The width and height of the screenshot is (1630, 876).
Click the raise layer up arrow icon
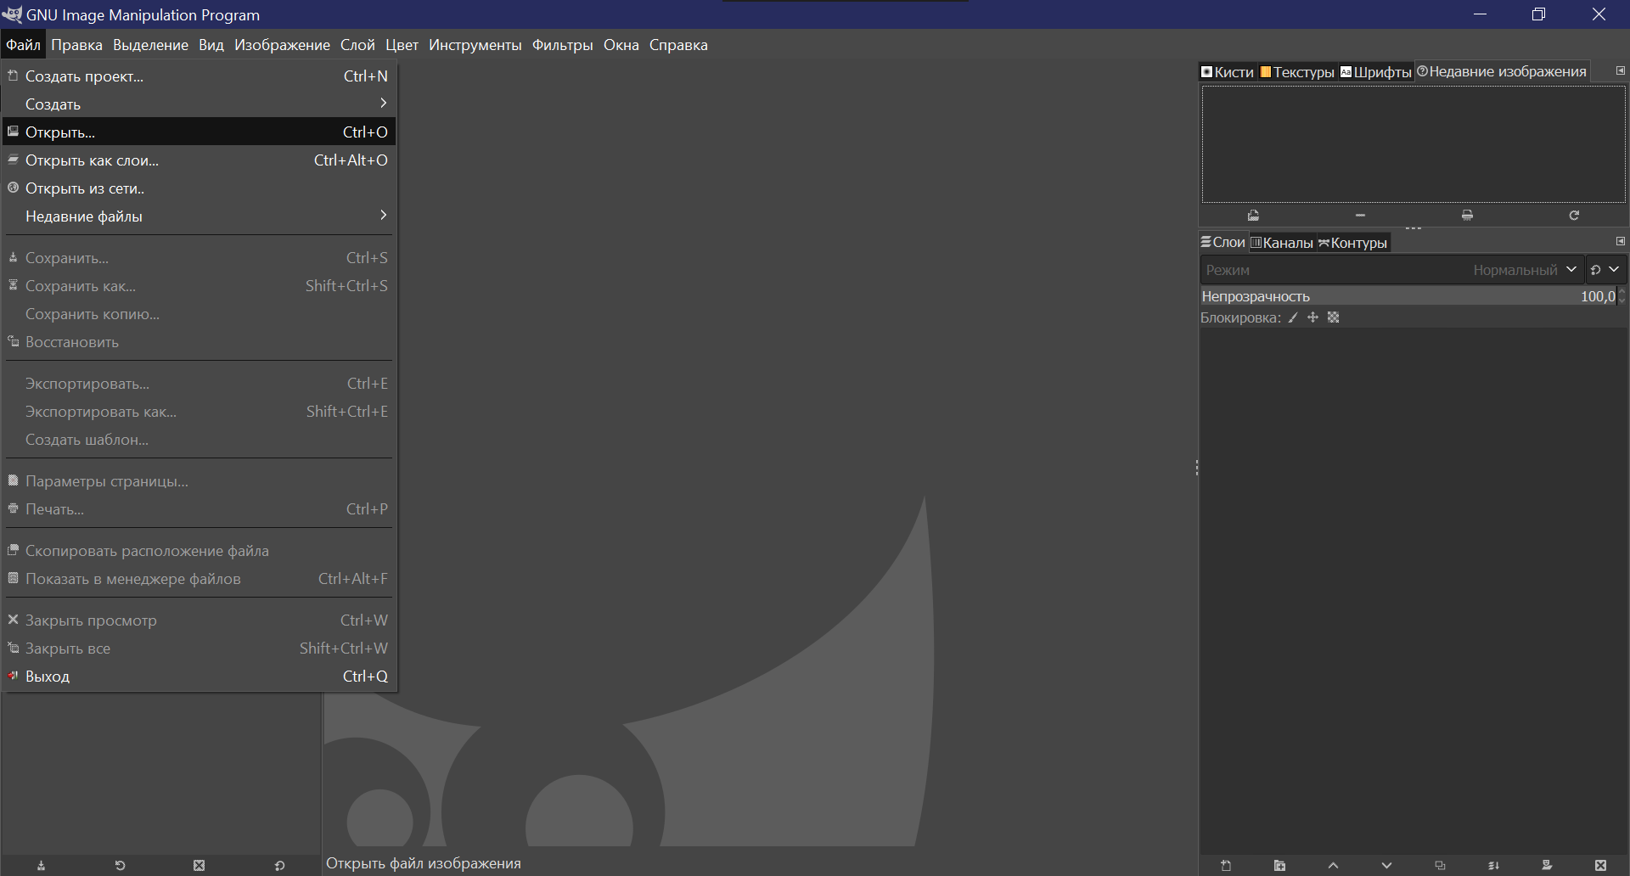click(x=1333, y=866)
